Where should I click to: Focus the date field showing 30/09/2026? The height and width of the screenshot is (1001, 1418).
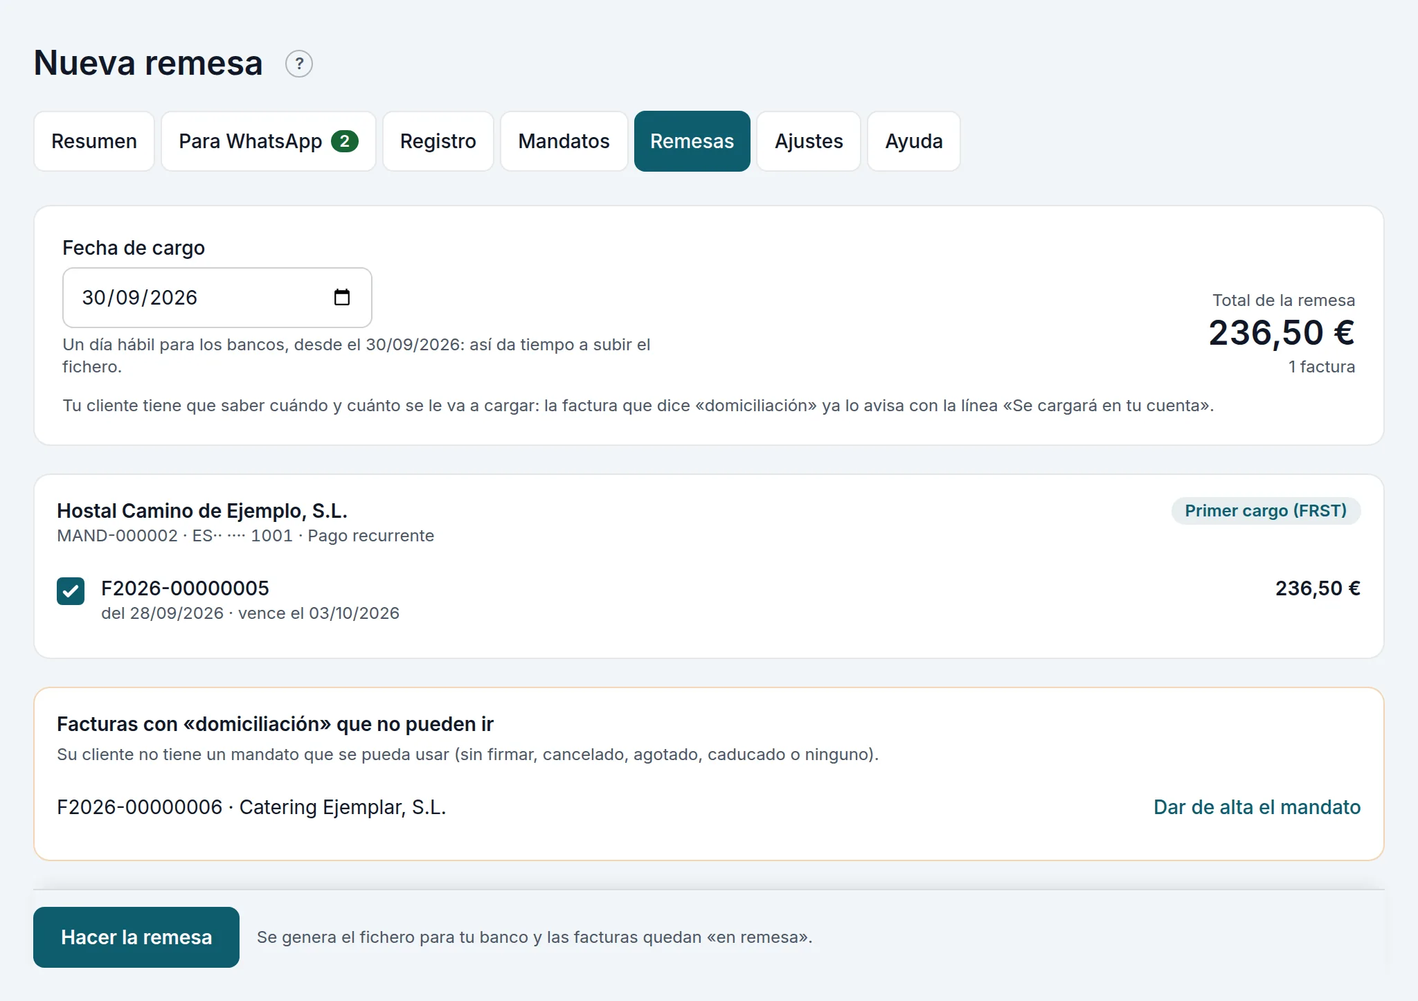[217, 298]
